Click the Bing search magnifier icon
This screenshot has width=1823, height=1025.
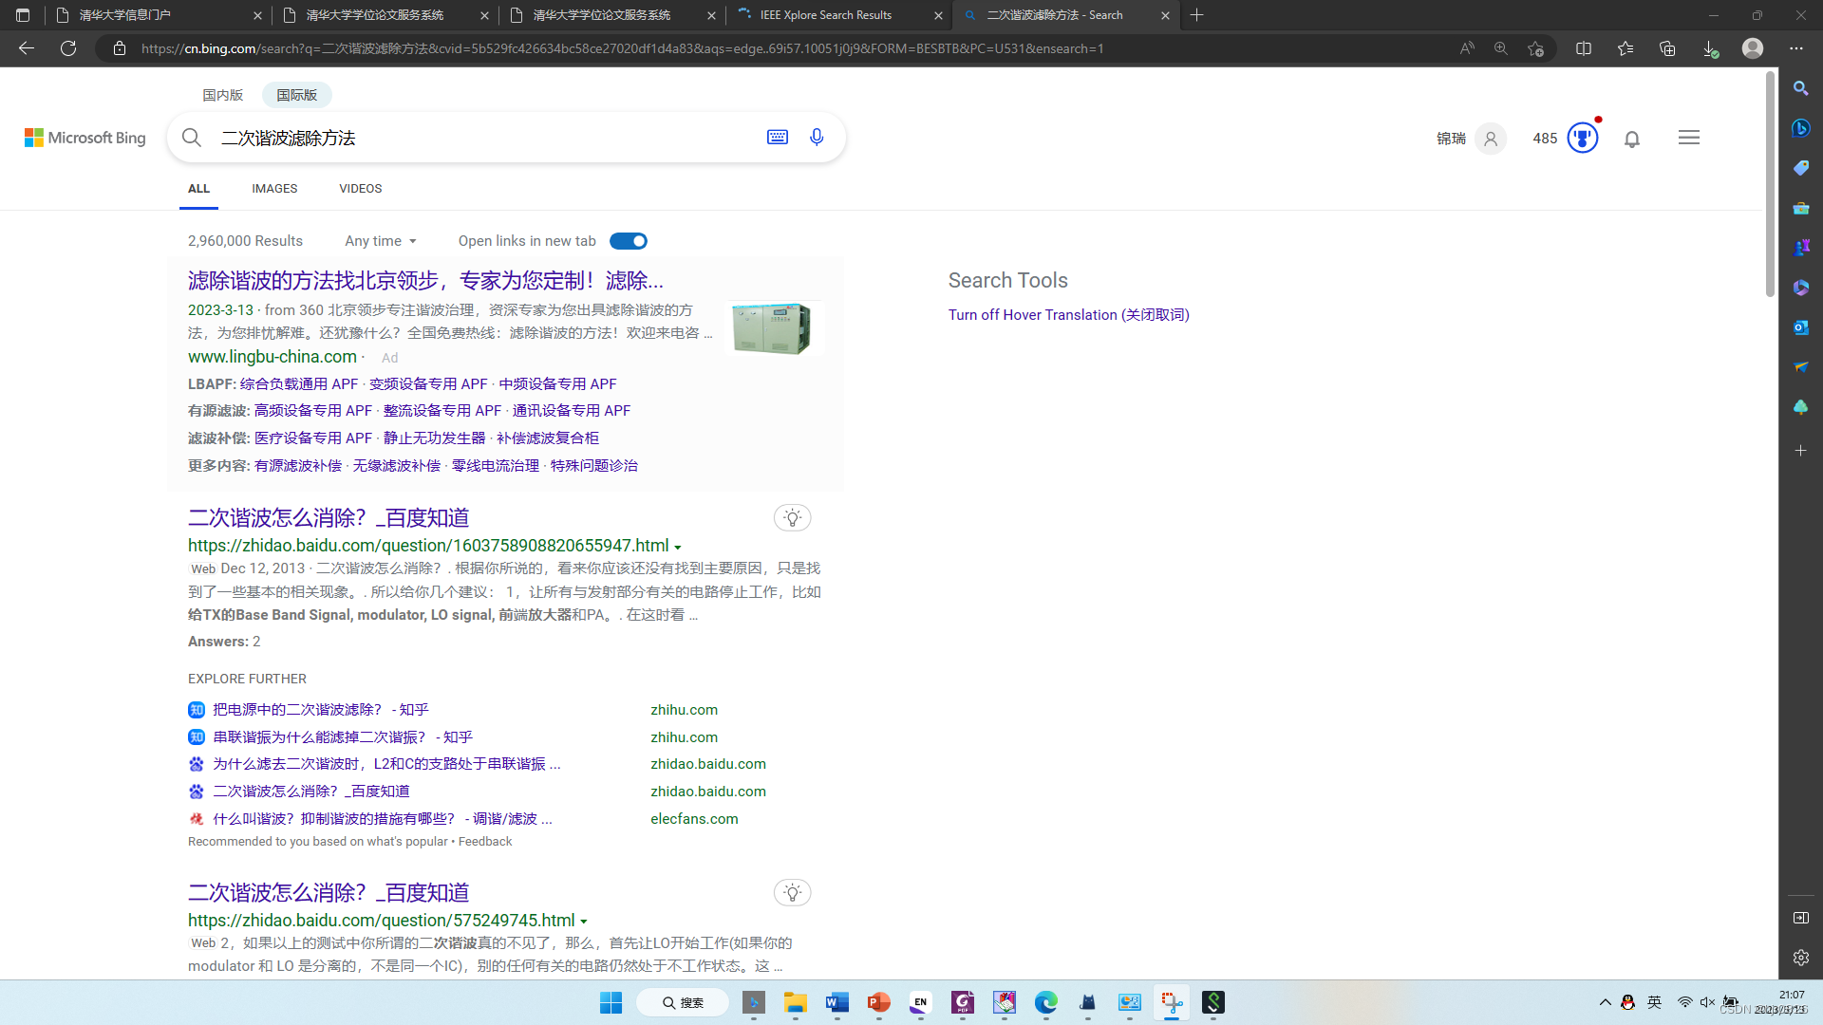pyautogui.click(x=192, y=138)
